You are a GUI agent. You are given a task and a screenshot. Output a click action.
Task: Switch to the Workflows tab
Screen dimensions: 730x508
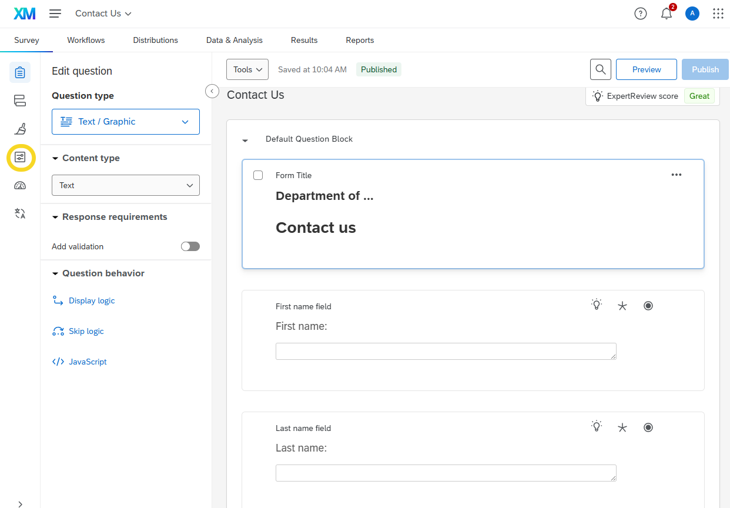pos(86,40)
